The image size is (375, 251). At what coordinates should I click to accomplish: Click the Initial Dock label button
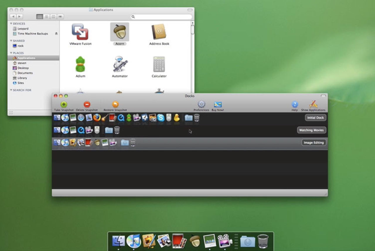[315, 118]
